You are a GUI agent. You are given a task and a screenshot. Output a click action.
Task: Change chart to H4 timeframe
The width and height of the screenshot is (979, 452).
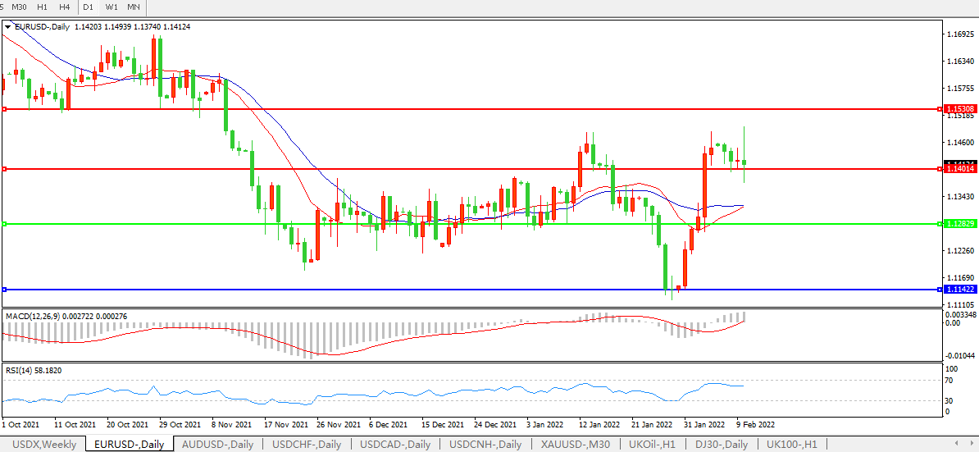pyautogui.click(x=64, y=7)
